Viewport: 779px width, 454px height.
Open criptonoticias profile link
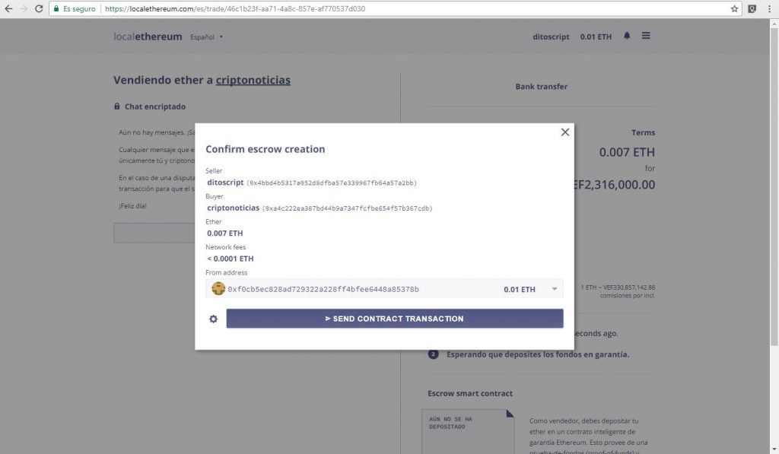pos(253,80)
